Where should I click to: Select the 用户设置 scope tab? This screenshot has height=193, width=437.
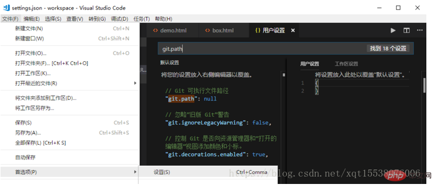309,64
